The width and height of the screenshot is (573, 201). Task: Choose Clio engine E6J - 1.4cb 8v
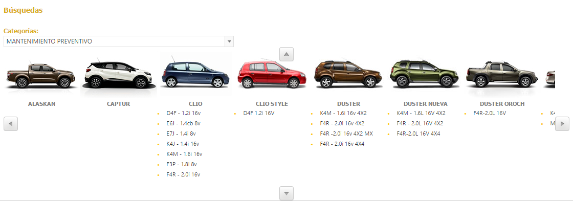click(184, 124)
